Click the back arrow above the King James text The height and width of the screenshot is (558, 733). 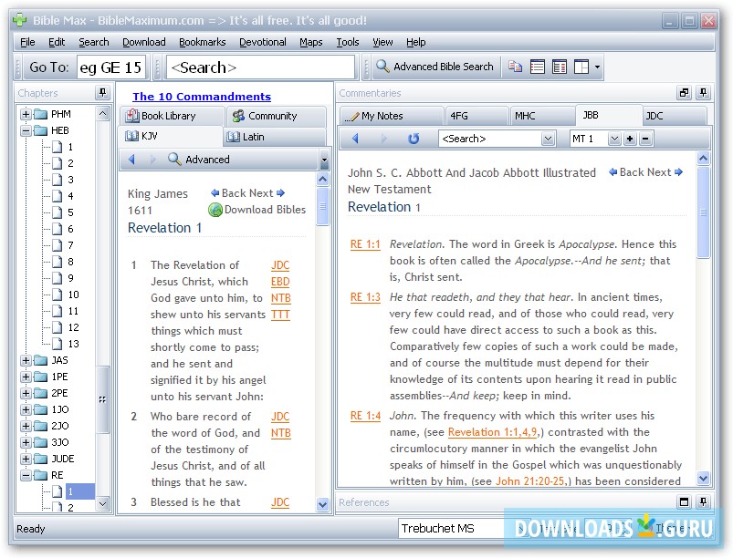tap(216, 192)
